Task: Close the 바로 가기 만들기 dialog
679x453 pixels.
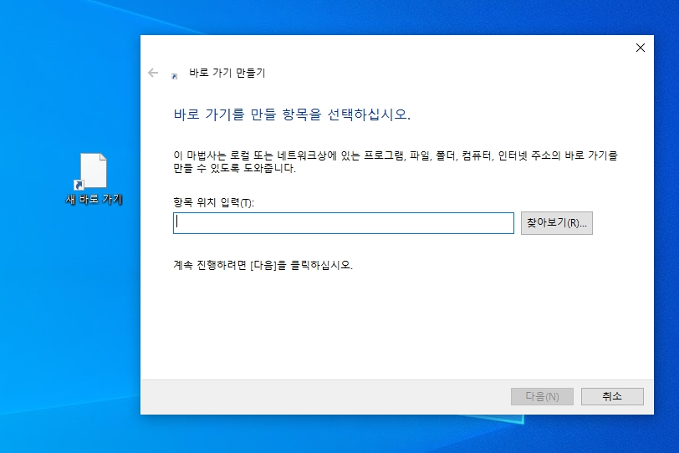Action: (640, 48)
